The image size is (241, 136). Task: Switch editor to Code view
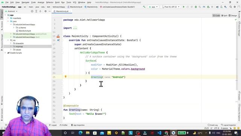[x=216, y=15]
